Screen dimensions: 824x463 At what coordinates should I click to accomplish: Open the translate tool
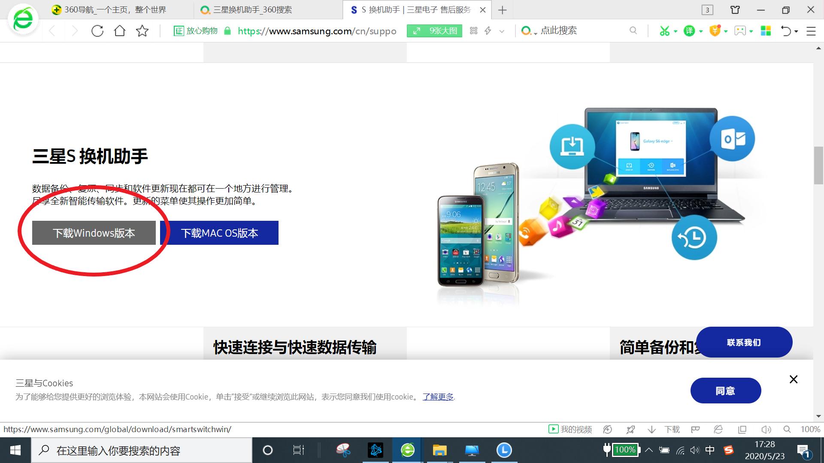point(690,31)
